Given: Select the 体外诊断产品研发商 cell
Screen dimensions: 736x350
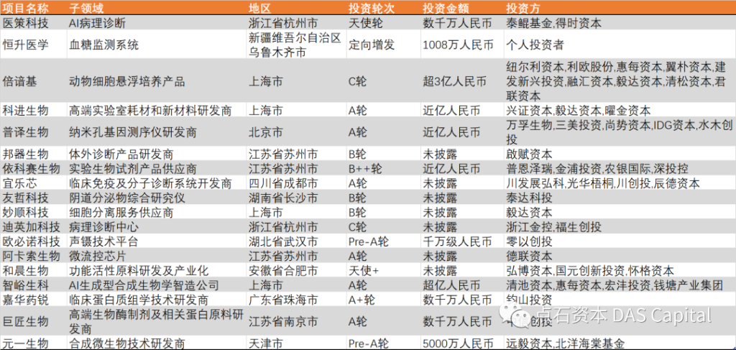Looking at the screenshot, I should coord(157,153).
